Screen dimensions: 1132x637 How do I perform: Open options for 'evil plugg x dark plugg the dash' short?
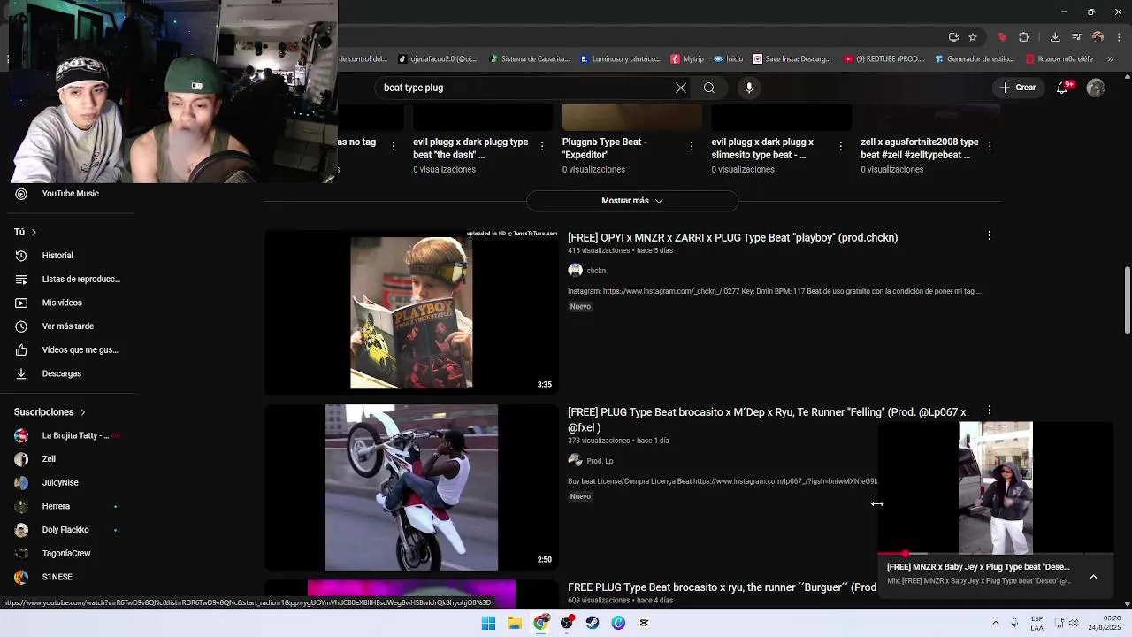[542, 146]
